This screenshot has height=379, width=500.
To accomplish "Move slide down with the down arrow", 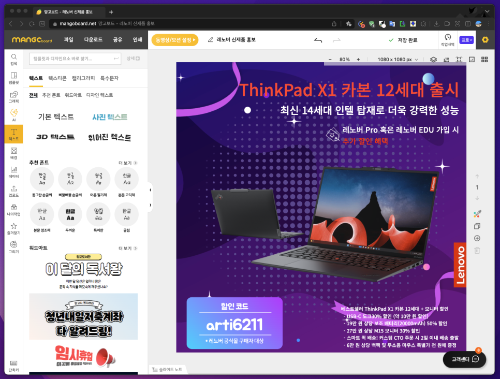I will (x=477, y=198).
